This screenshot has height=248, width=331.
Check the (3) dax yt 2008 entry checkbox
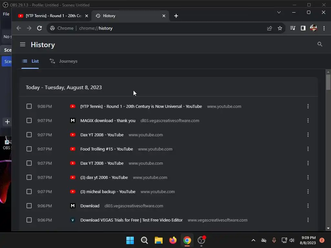[x=29, y=177]
